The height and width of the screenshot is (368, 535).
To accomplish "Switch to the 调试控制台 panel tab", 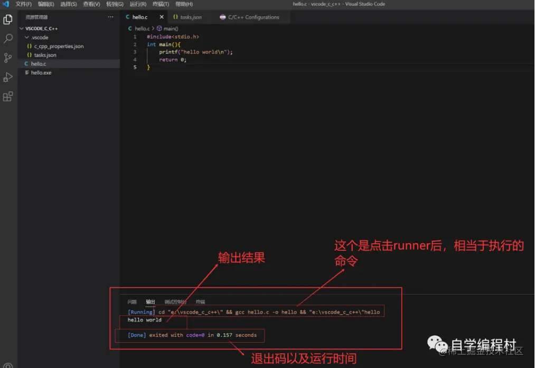I will [175, 302].
